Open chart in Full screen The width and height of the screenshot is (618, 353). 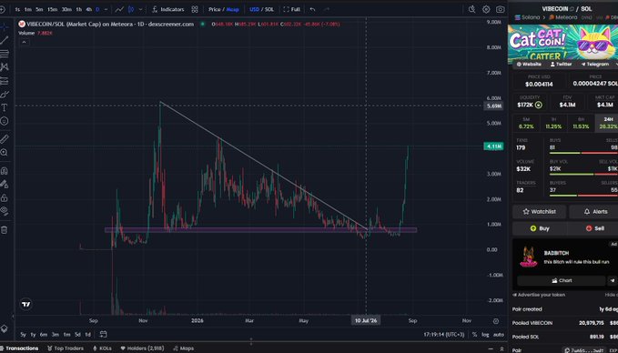pos(291,9)
